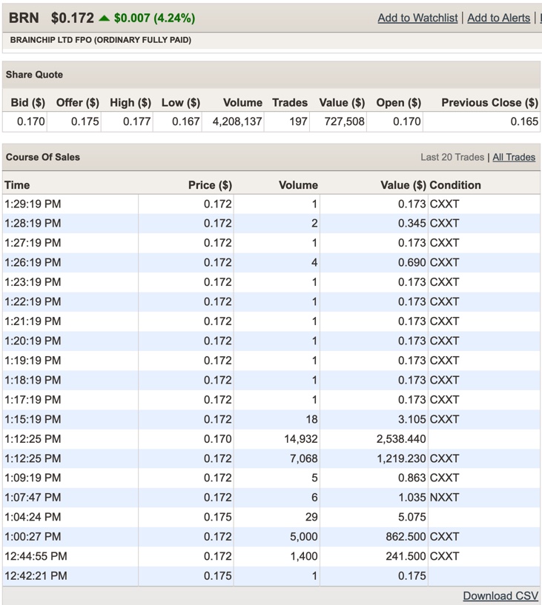Click the green up-arrow price change indicator

click(x=104, y=18)
